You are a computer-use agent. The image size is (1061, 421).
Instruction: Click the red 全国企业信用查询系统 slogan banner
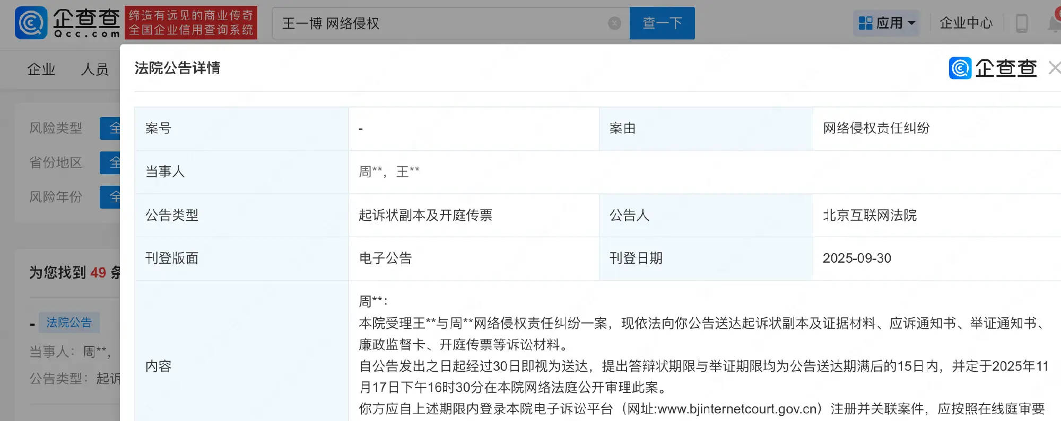pyautogui.click(x=191, y=23)
